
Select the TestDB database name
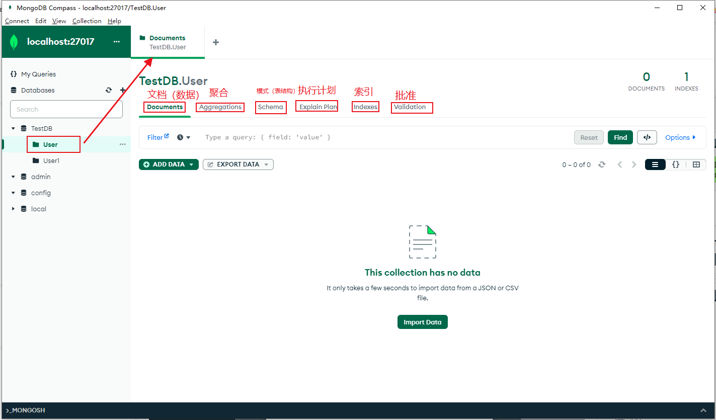tap(41, 129)
